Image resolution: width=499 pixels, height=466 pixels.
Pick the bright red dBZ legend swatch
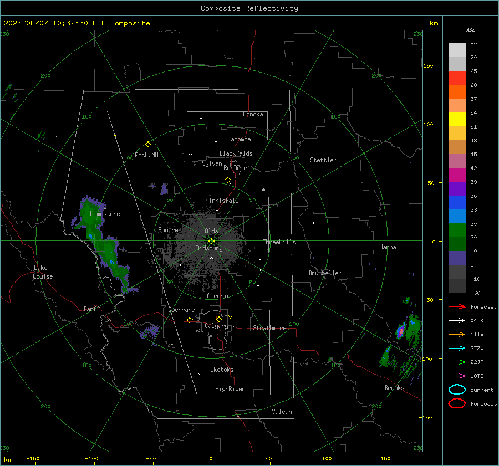pyautogui.click(x=457, y=78)
